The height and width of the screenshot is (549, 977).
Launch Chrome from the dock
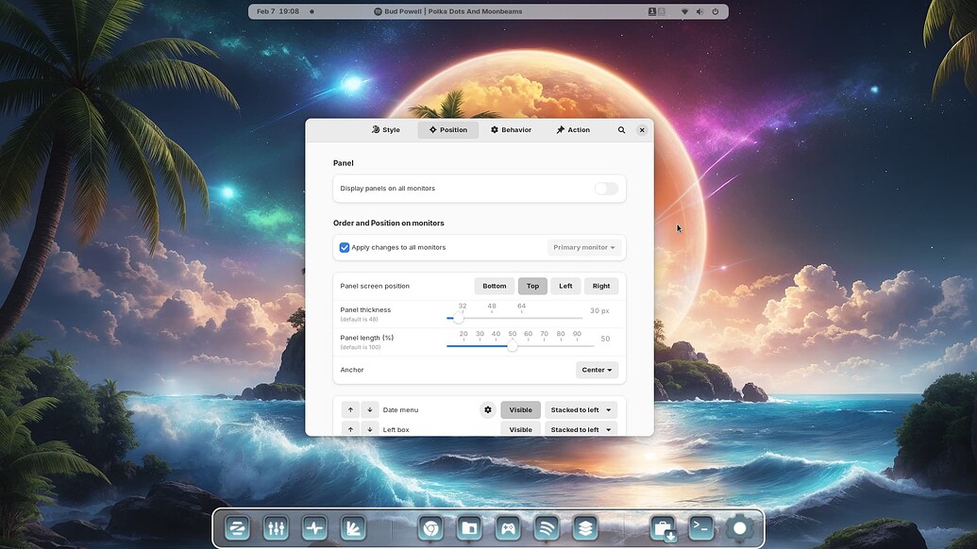tap(430, 528)
